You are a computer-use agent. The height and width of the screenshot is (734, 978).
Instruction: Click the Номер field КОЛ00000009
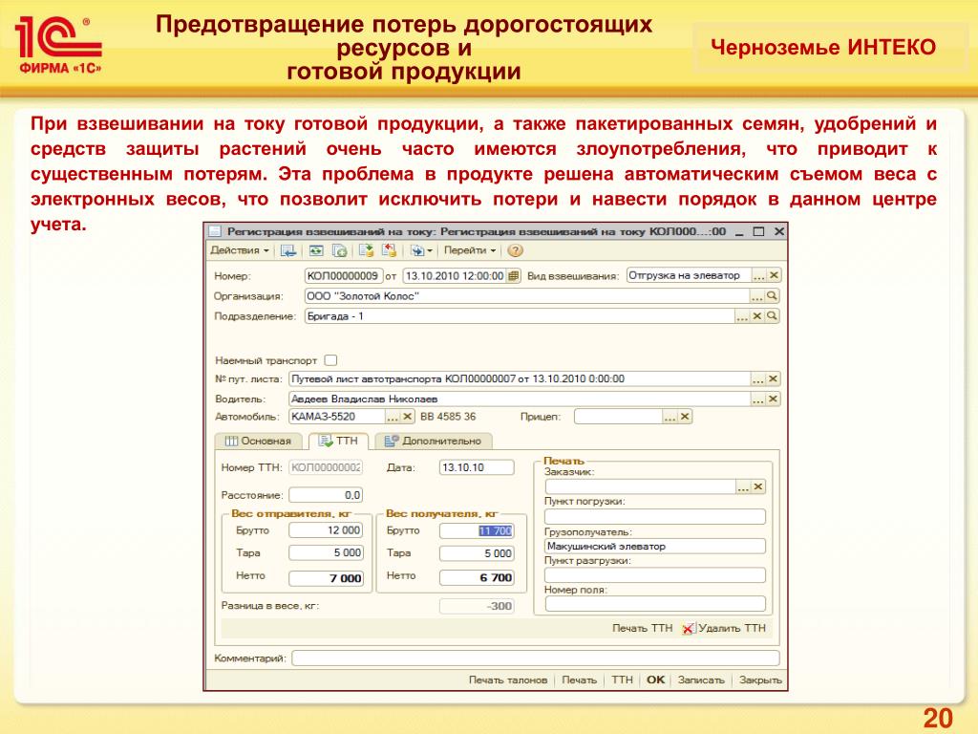(343, 276)
